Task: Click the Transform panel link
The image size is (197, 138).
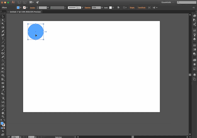Action: pyautogui.click(x=142, y=8)
